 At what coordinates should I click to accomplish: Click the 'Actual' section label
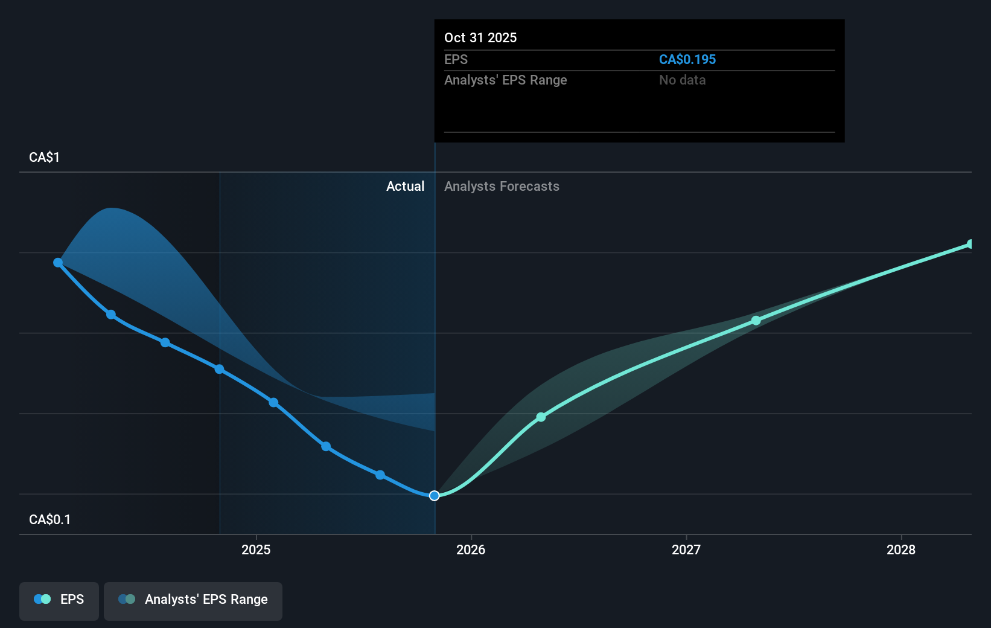click(x=405, y=187)
